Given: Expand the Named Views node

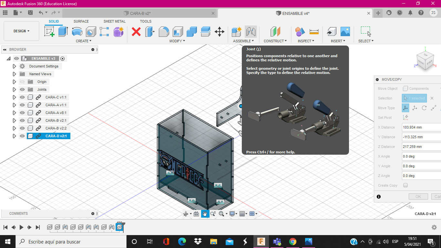Looking at the screenshot, I should 14,74.
